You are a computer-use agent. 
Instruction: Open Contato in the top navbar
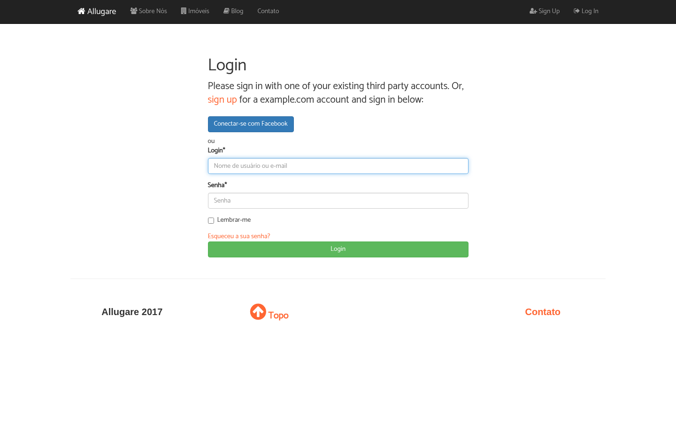(x=268, y=11)
